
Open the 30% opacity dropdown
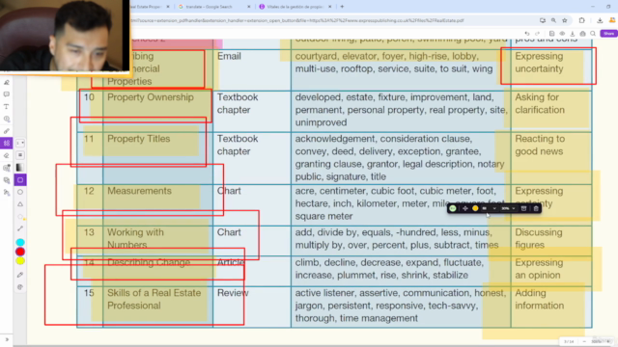point(509,208)
